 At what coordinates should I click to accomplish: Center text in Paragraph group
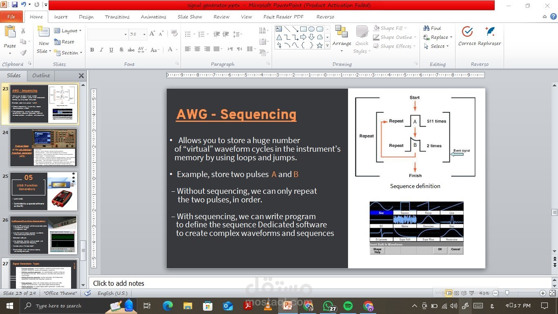tap(197, 49)
